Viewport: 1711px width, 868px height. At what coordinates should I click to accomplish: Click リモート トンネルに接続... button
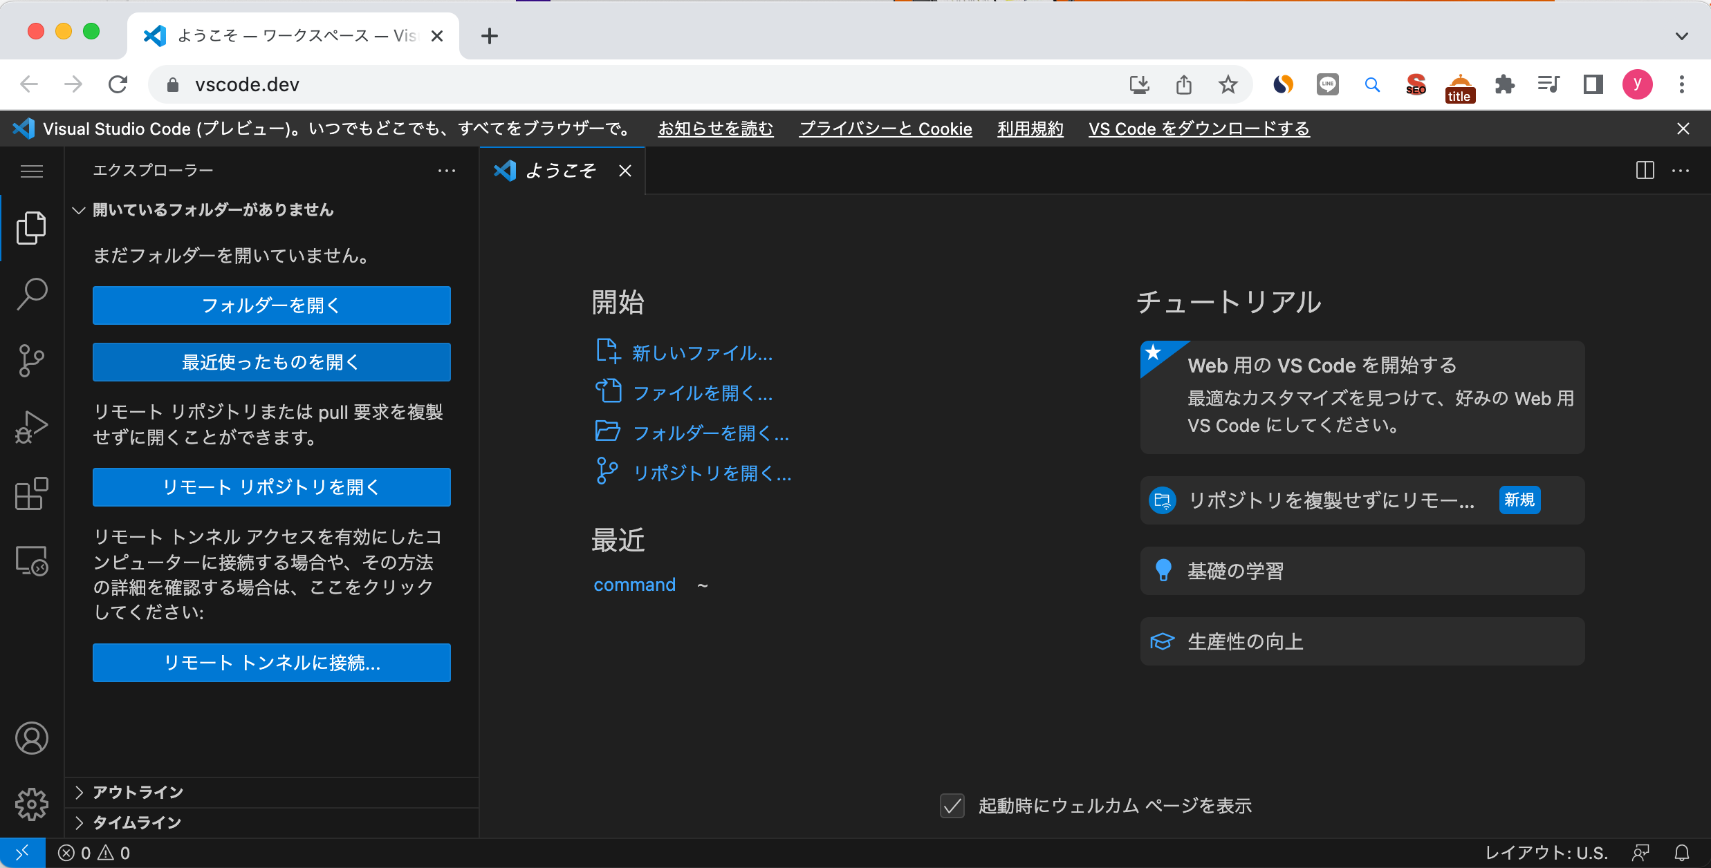[272, 663]
